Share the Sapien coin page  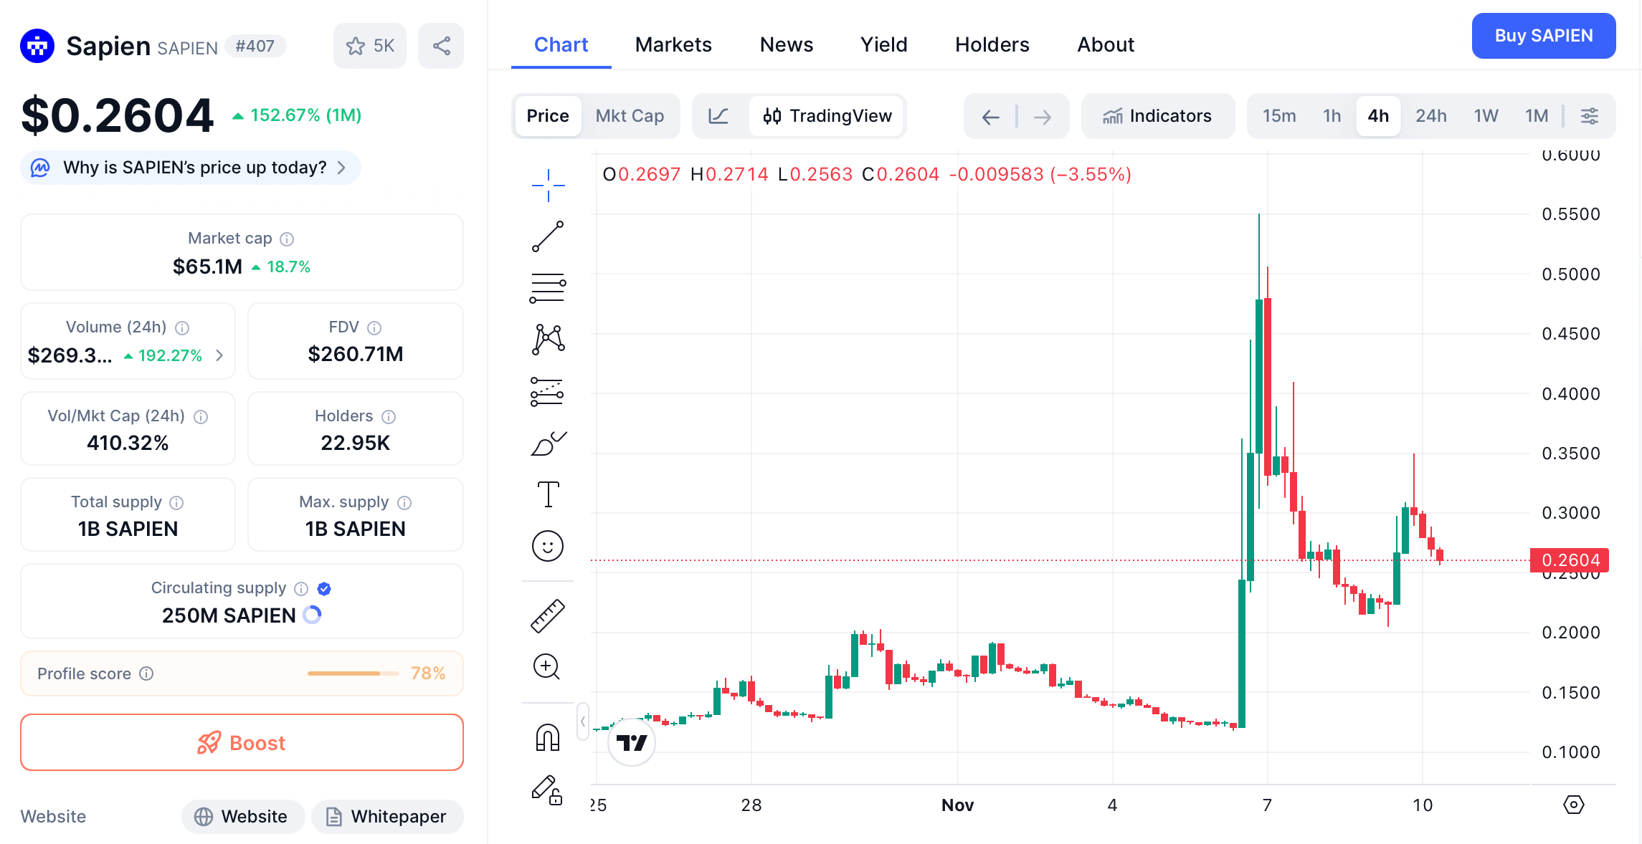(440, 45)
